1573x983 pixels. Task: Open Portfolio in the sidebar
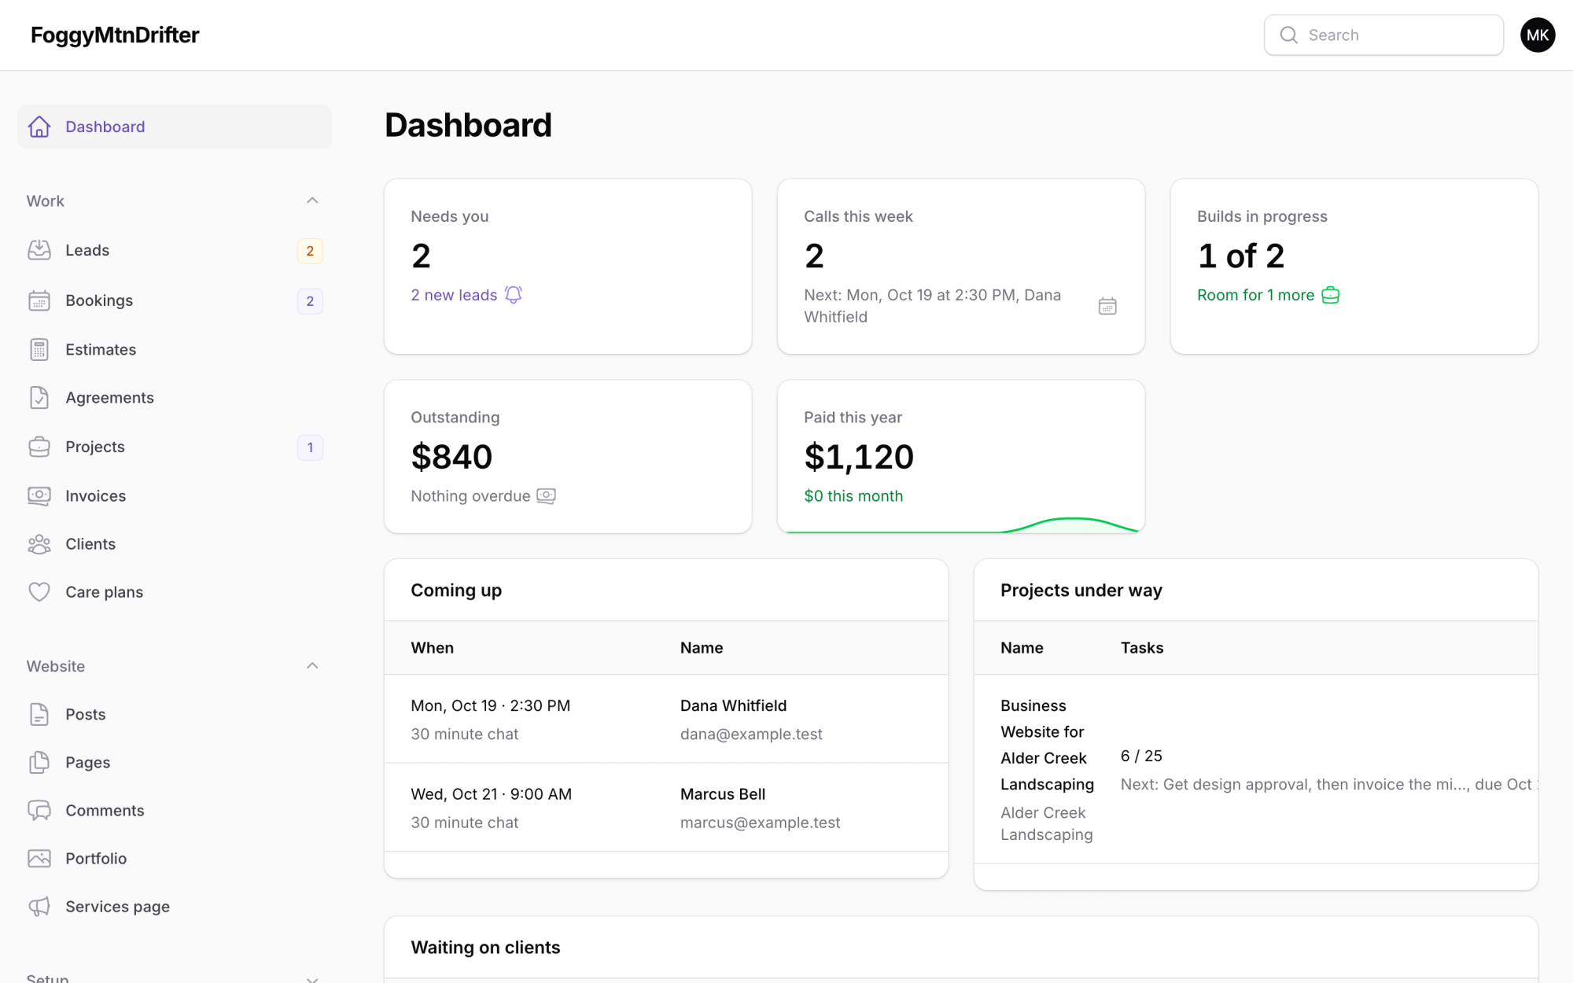pyautogui.click(x=175, y=859)
